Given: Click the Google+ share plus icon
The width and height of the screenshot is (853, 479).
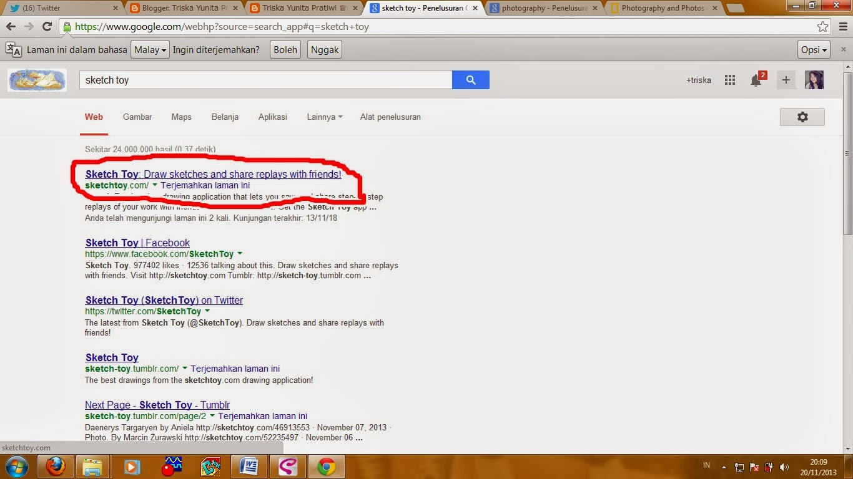Looking at the screenshot, I should pyautogui.click(x=786, y=80).
